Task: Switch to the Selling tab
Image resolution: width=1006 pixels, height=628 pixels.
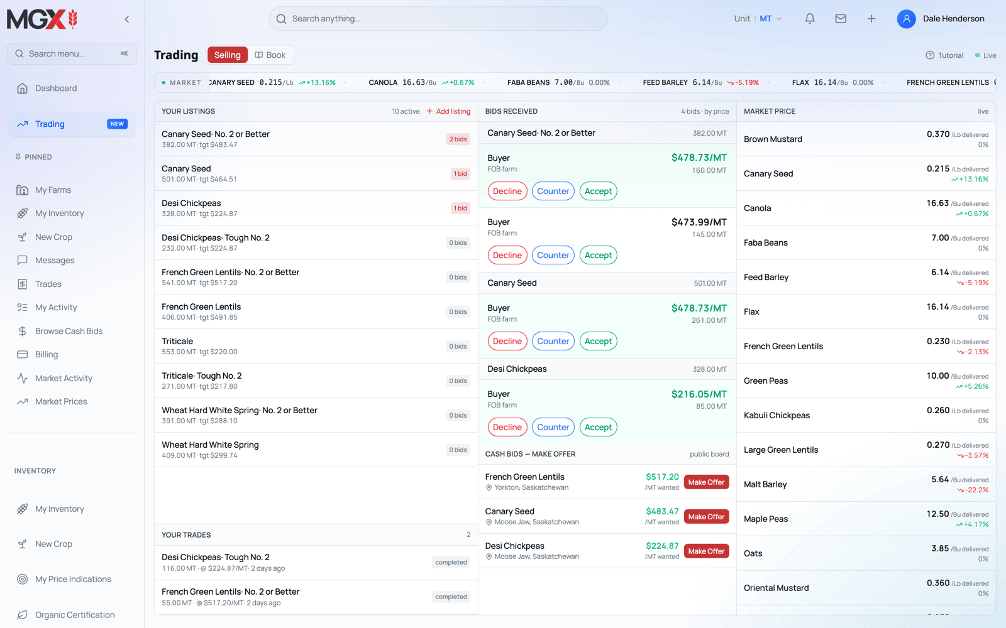Action: click(227, 55)
